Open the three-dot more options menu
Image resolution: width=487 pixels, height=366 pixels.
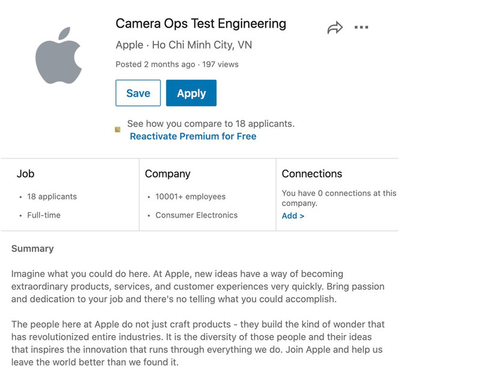pyautogui.click(x=361, y=28)
